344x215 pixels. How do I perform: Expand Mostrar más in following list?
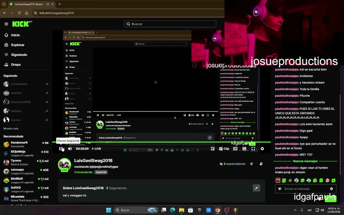click(x=11, y=129)
